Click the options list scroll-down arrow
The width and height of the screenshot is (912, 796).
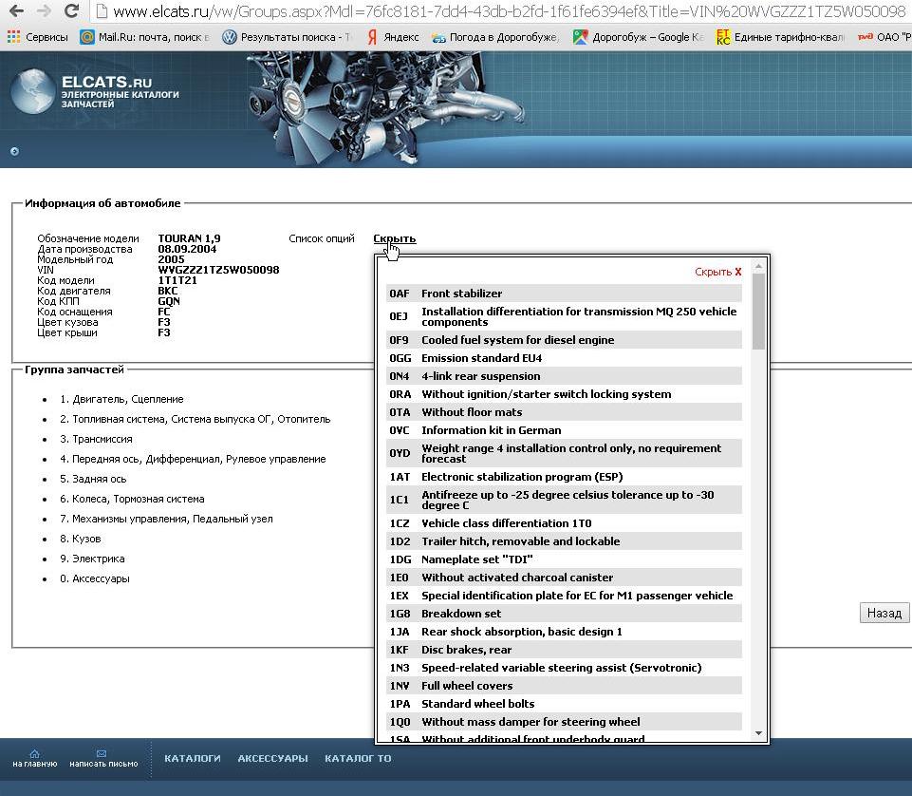coord(758,733)
